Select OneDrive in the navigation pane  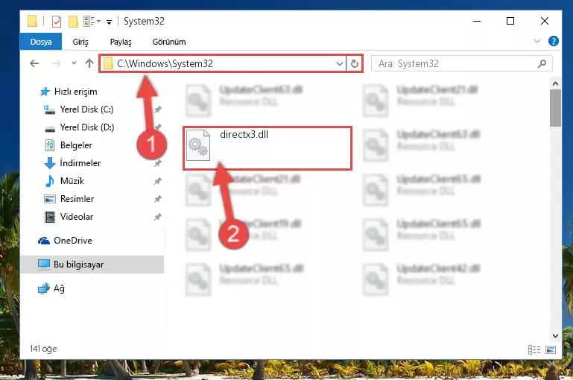pos(73,241)
